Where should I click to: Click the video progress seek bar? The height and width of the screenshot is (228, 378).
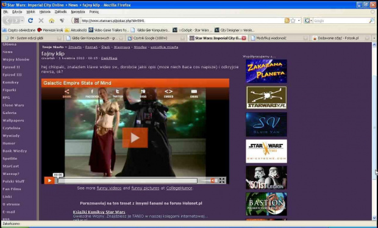[128, 181]
